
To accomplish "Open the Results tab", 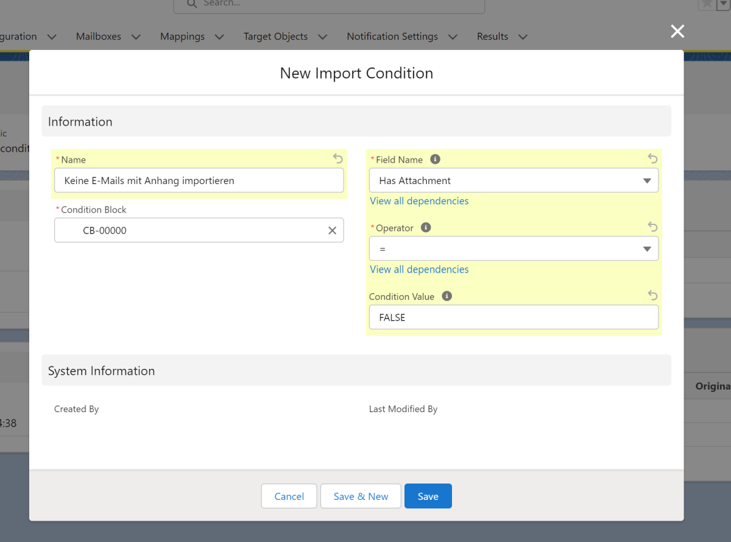I will coord(492,37).
